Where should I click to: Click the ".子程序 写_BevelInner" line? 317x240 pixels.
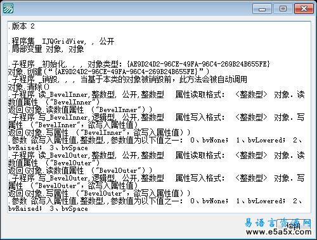[157, 117]
